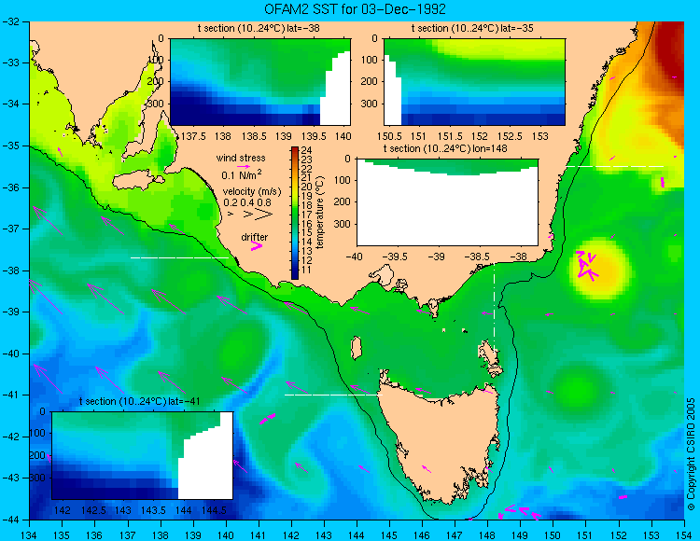
Task: Click the 141 label on the longitude axis
Action: click(x=258, y=534)
